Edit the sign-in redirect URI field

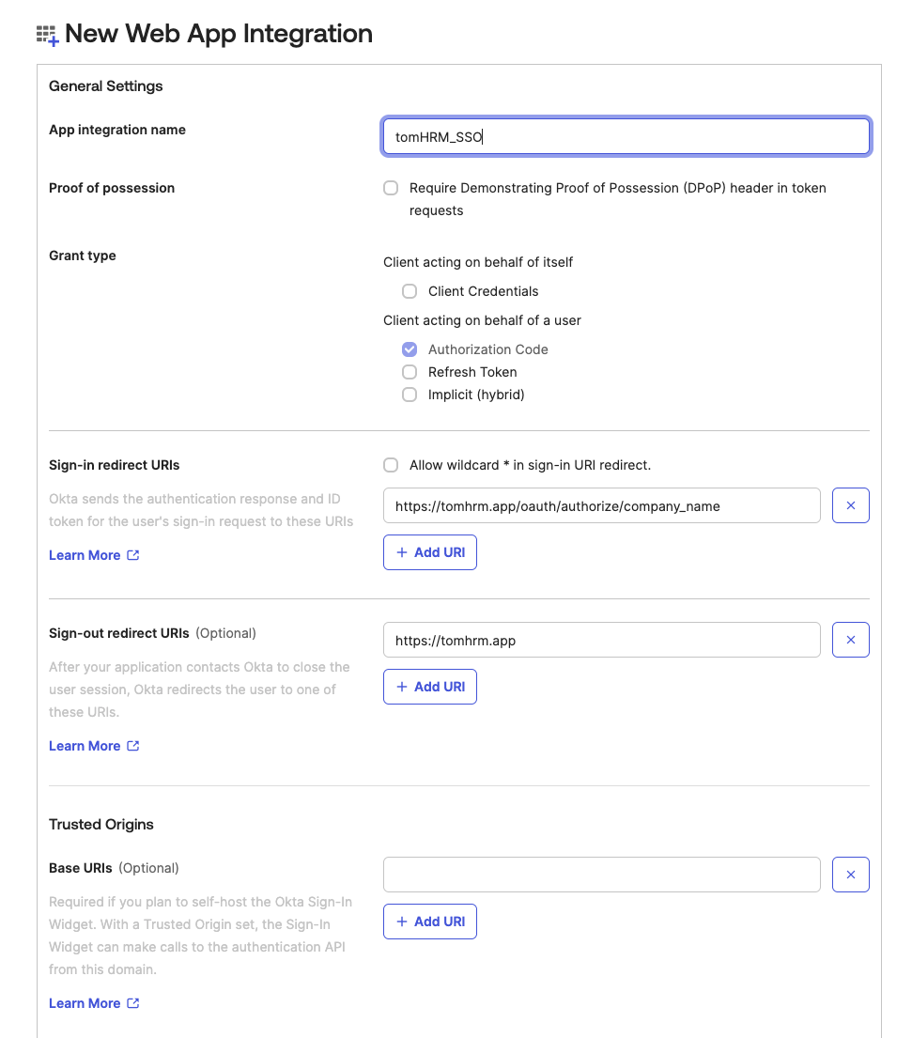tap(602, 505)
